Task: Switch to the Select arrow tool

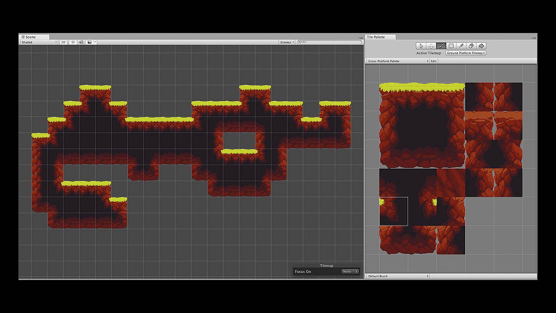Action: point(421,46)
